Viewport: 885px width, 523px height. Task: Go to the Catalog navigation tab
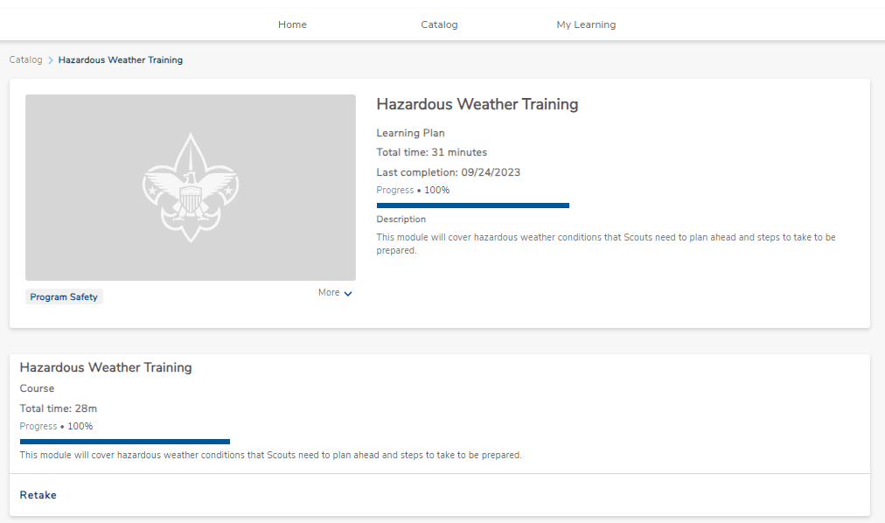pos(439,24)
